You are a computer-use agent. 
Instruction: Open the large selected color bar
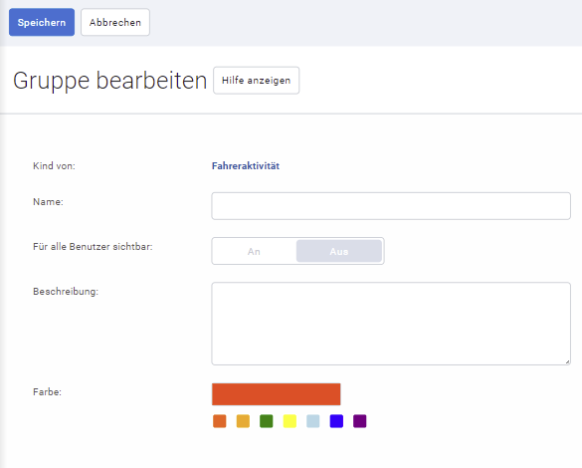coord(277,394)
